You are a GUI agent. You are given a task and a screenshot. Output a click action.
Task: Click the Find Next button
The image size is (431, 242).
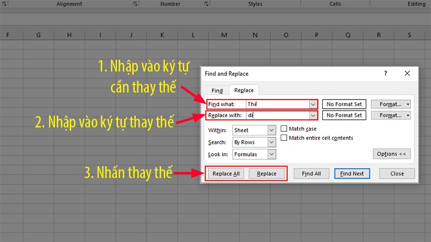[x=352, y=174]
